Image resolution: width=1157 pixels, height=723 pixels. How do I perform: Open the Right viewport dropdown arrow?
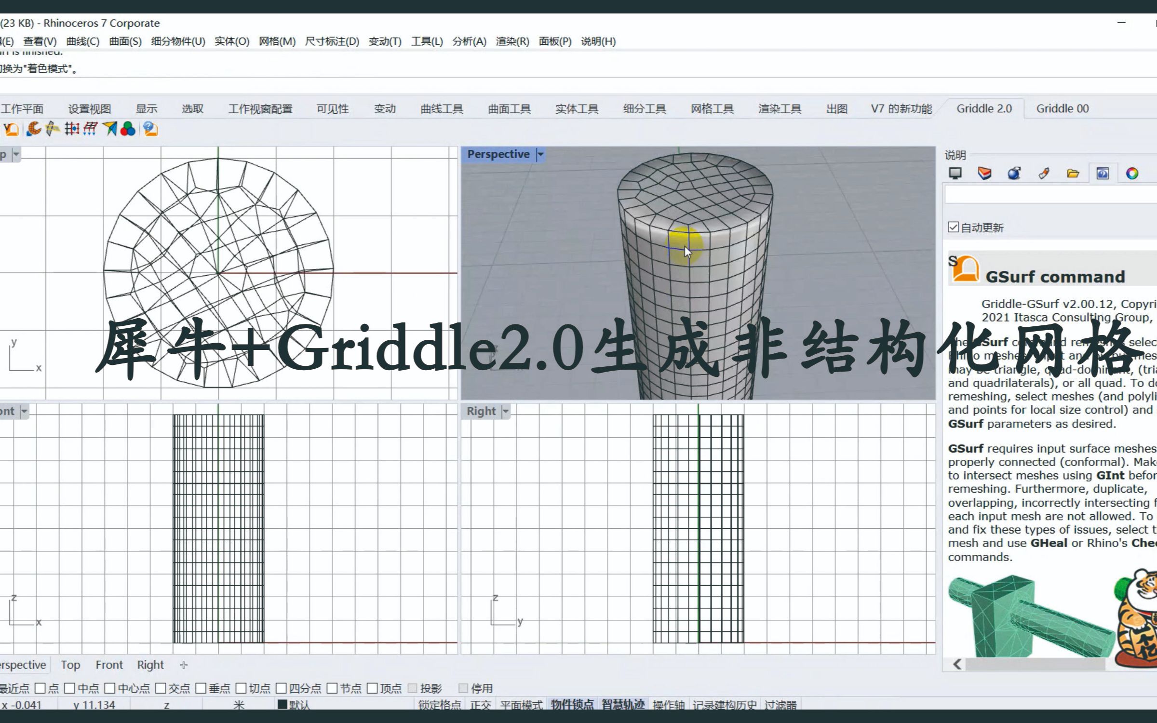pyautogui.click(x=506, y=412)
